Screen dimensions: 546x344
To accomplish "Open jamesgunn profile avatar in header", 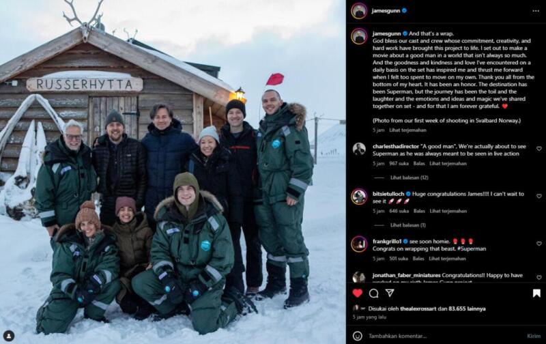I will tap(359, 11).
